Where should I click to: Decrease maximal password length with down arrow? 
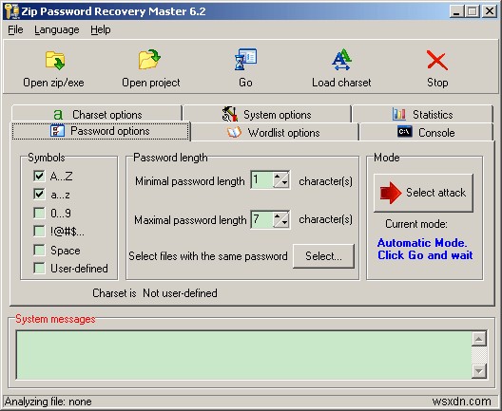[x=284, y=223]
